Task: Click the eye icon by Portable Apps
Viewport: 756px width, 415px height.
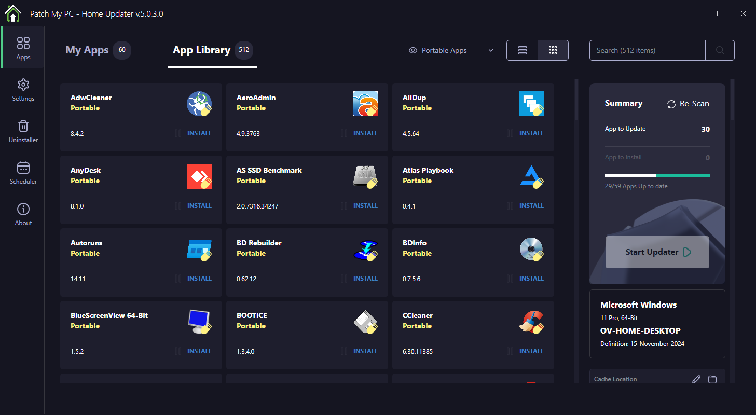Action: click(x=413, y=50)
